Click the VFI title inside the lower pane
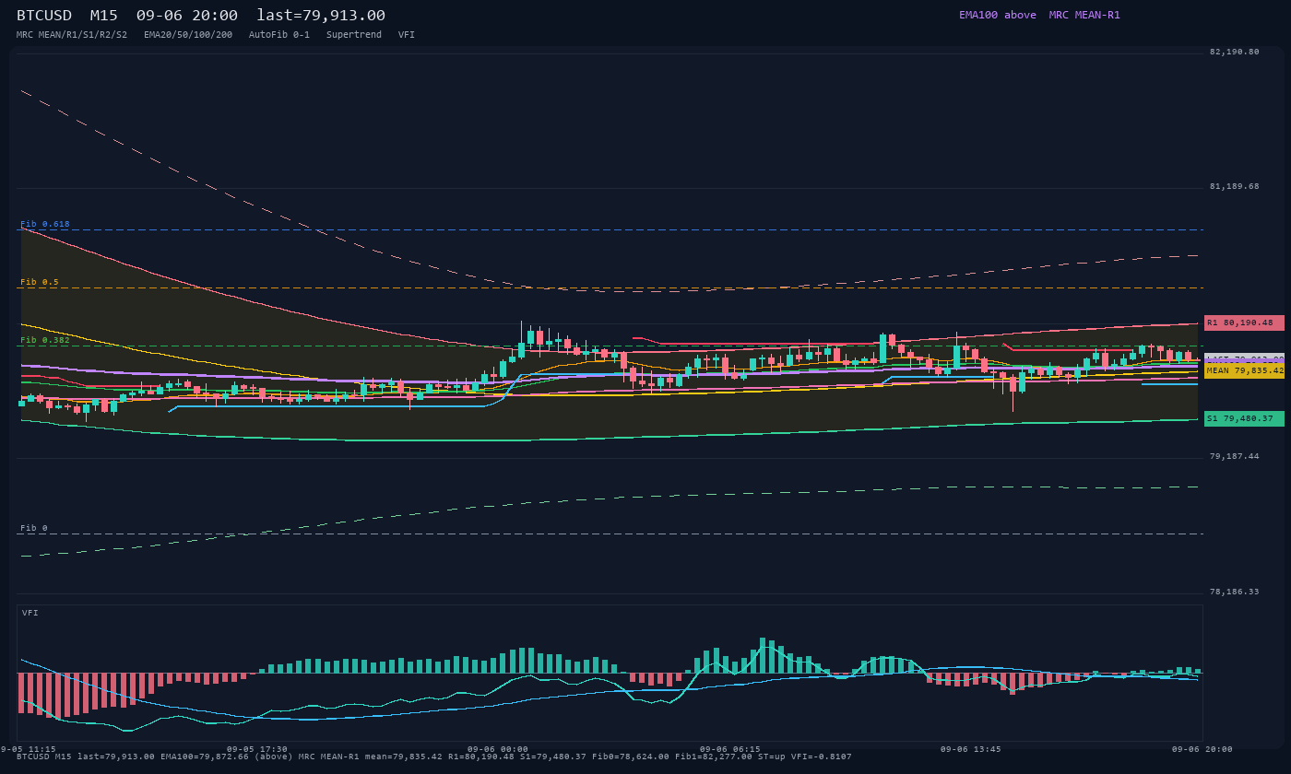The height and width of the screenshot is (774, 1291). (30, 613)
